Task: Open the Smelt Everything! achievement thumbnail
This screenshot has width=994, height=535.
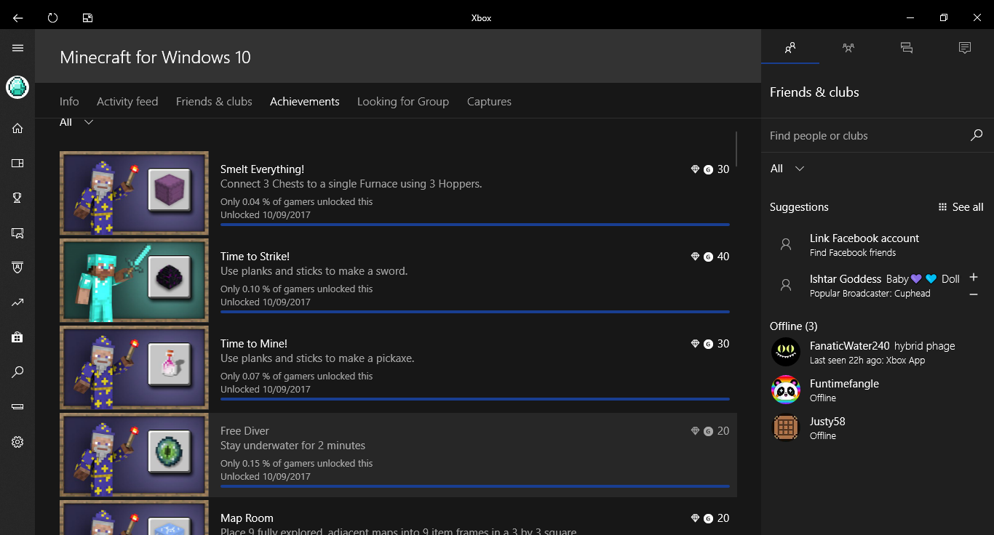Action: pos(134,193)
